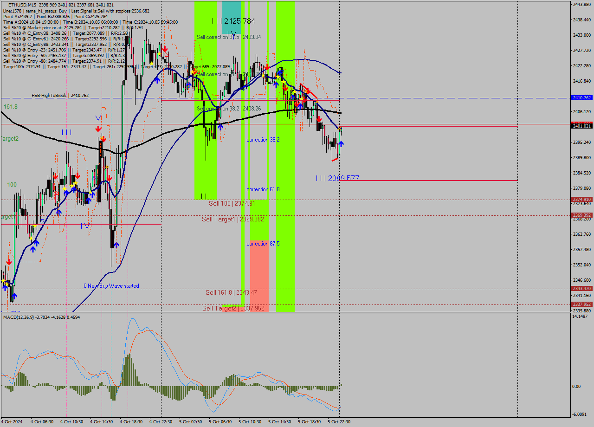Click the green 100 level label
The height and width of the screenshot is (427, 594).
pyautogui.click(x=12, y=185)
